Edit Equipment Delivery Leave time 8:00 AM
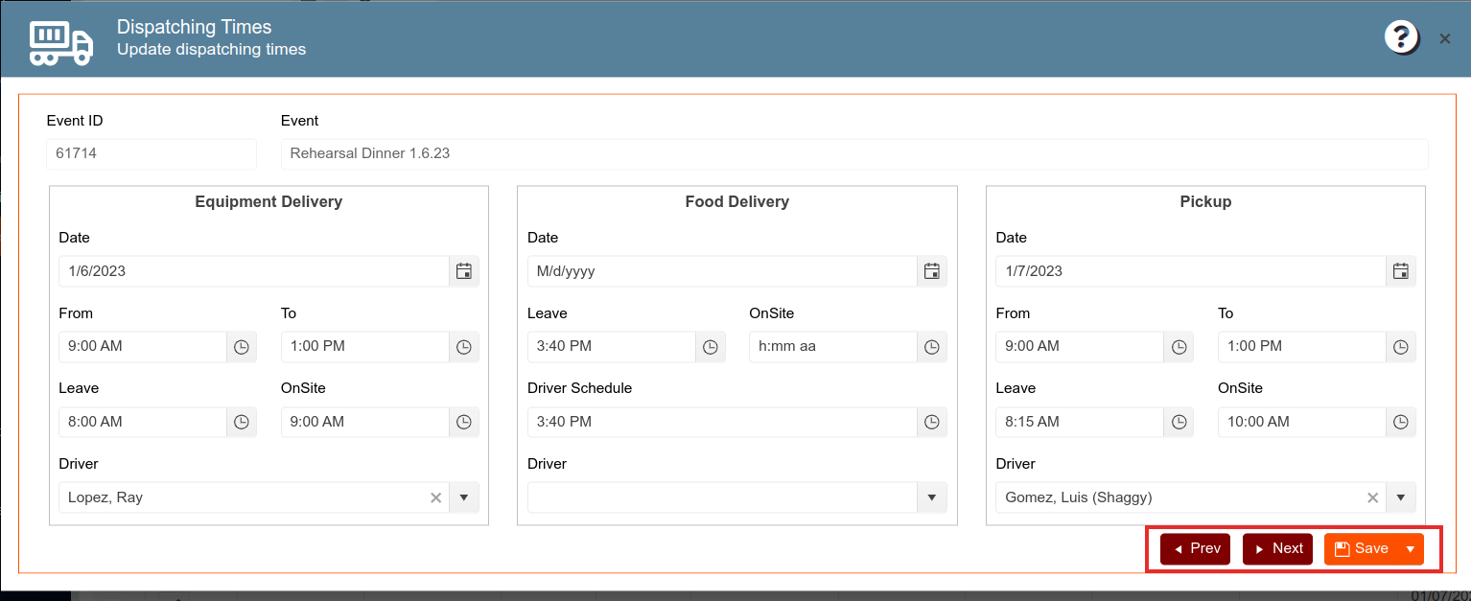This screenshot has height=601, width=1471. coord(143,422)
